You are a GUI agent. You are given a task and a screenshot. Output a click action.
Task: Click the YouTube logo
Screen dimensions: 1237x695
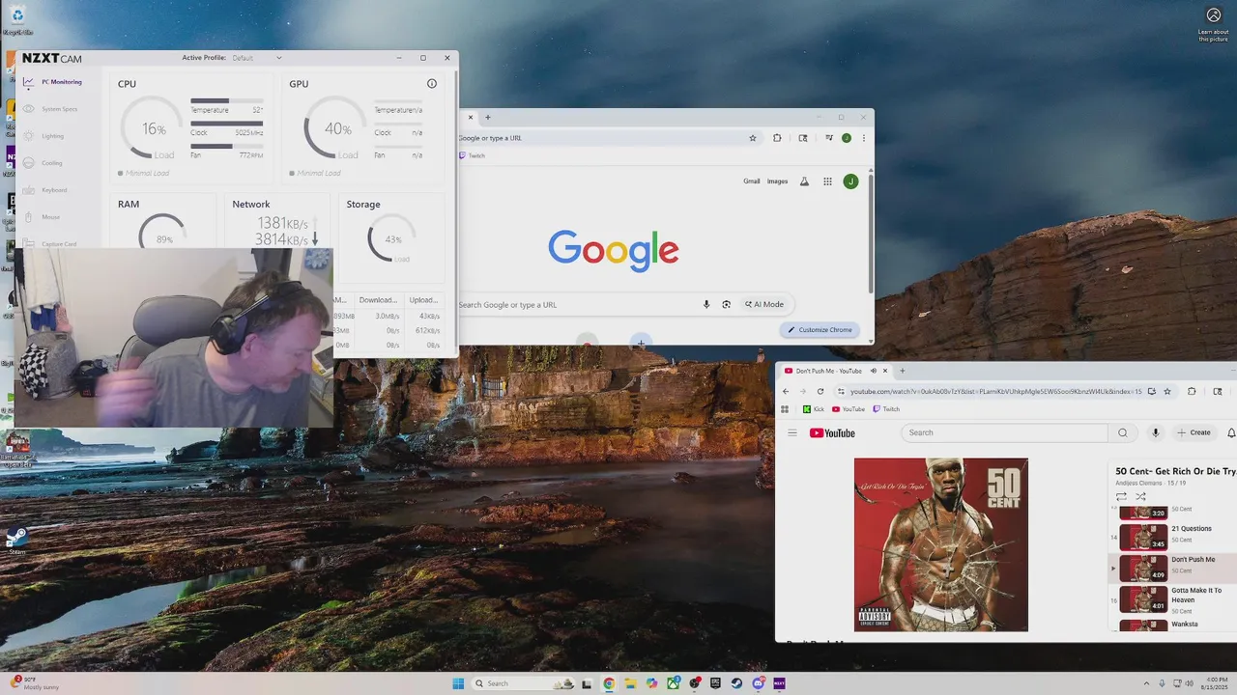click(832, 432)
